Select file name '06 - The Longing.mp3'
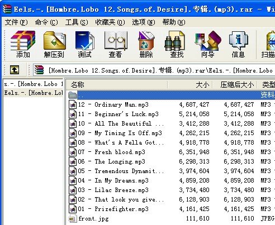 (x=111, y=161)
